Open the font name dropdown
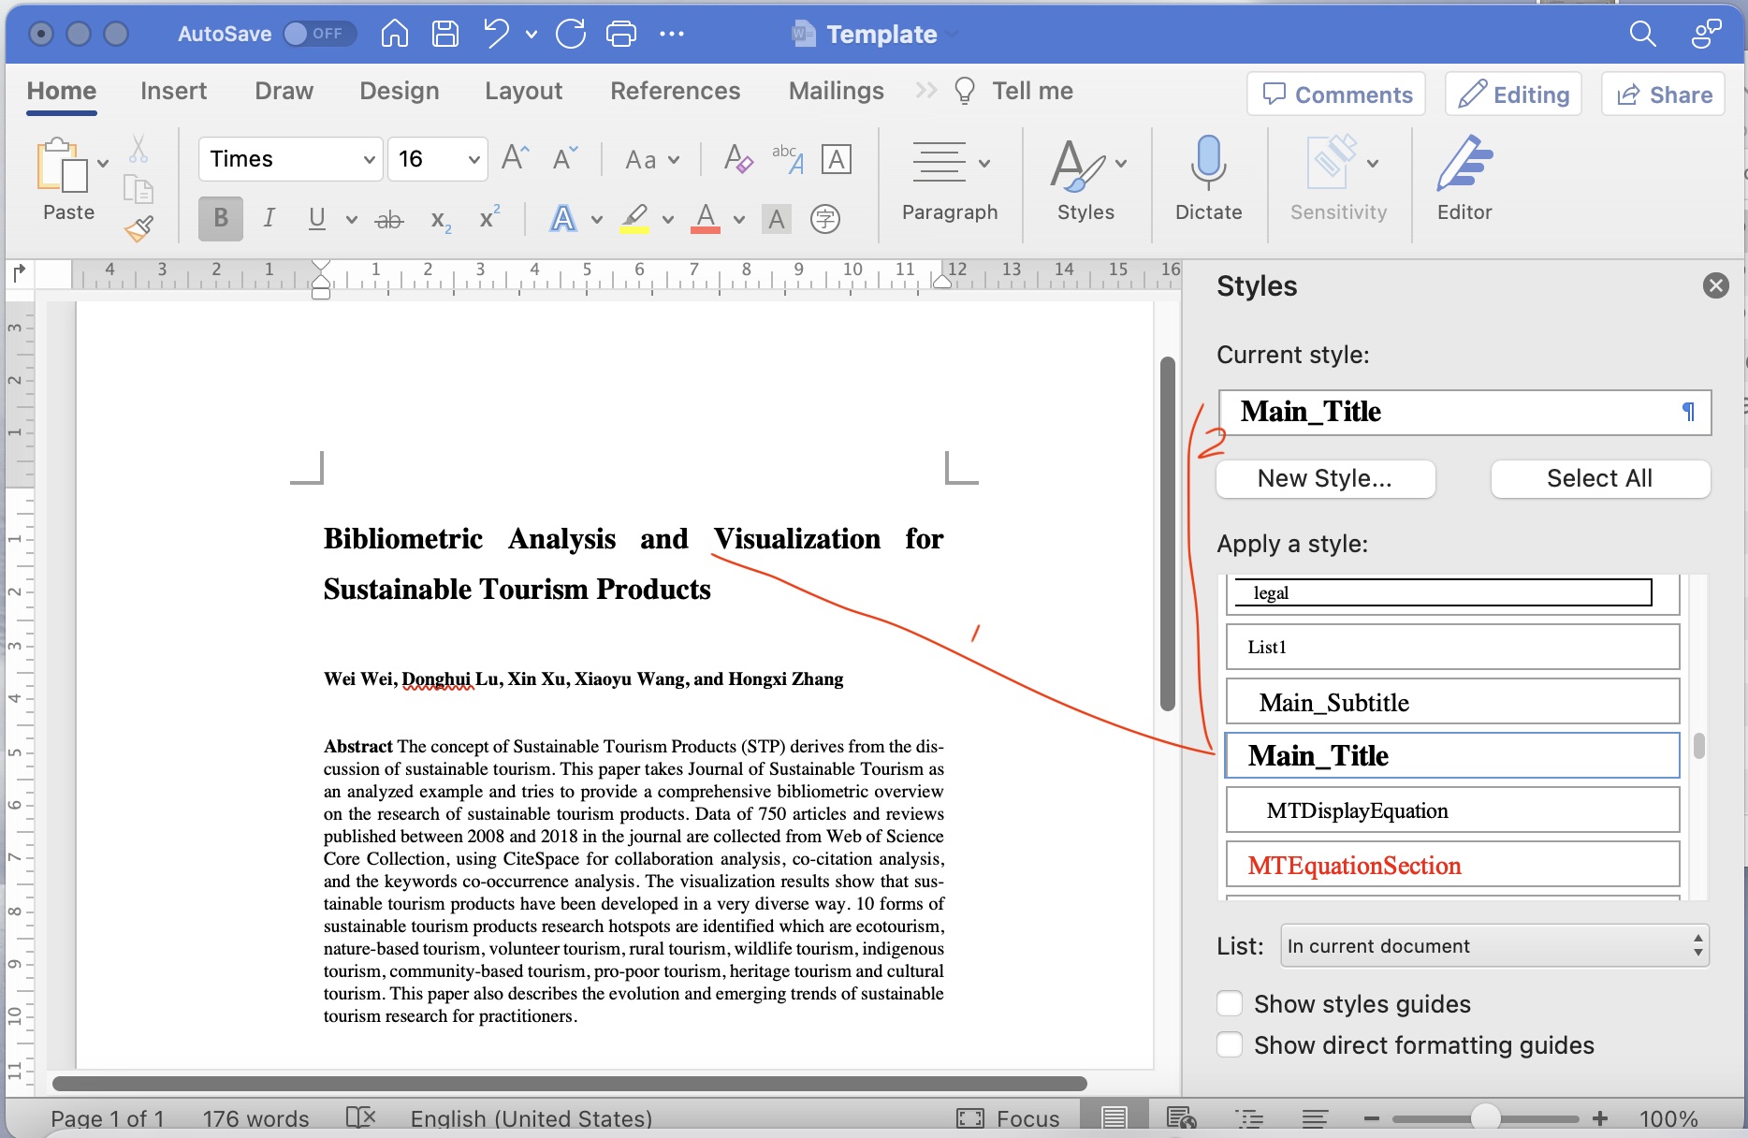Screen dimensions: 1748x1138 coord(369,160)
